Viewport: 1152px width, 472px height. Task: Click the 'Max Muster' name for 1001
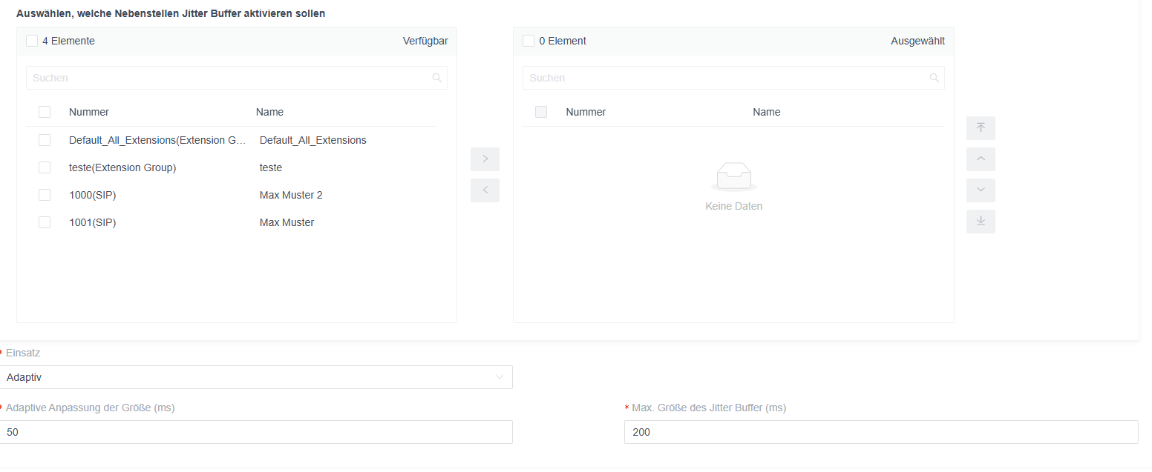[287, 222]
